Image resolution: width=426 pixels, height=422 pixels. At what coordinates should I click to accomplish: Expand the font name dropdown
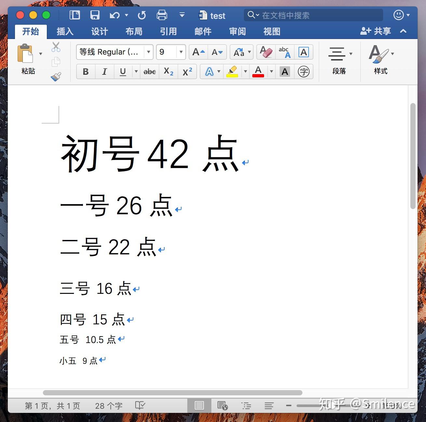click(x=149, y=52)
